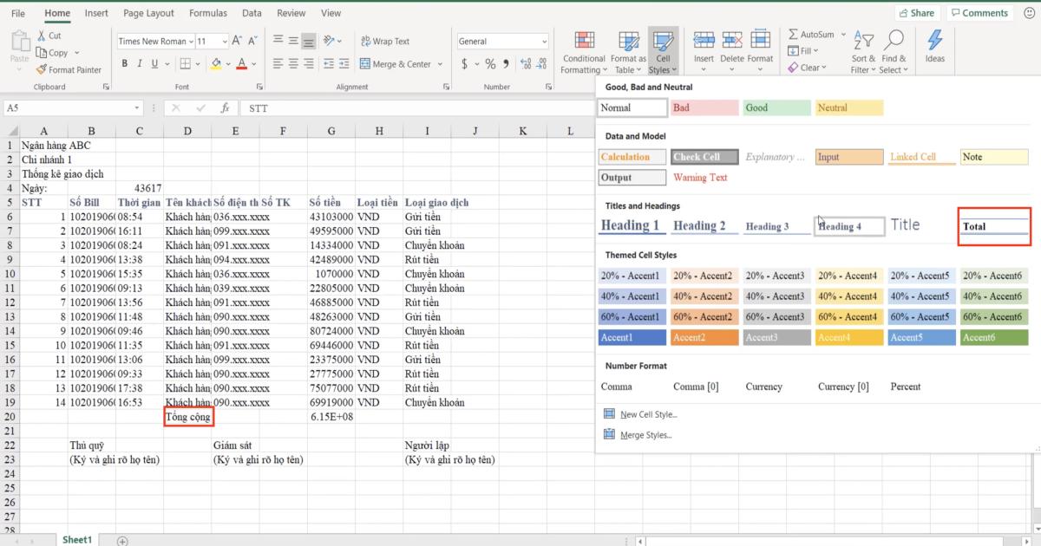Viewport: 1041px width, 546px height.
Task: Open the Review ribbon tab
Action: tap(291, 12)
